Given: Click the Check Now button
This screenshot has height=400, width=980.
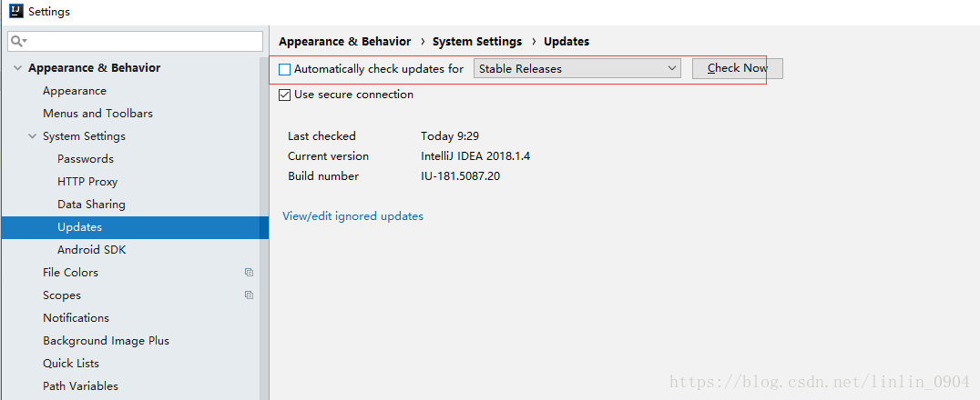Looking at the screenshot, I should (x=738, y=69).
